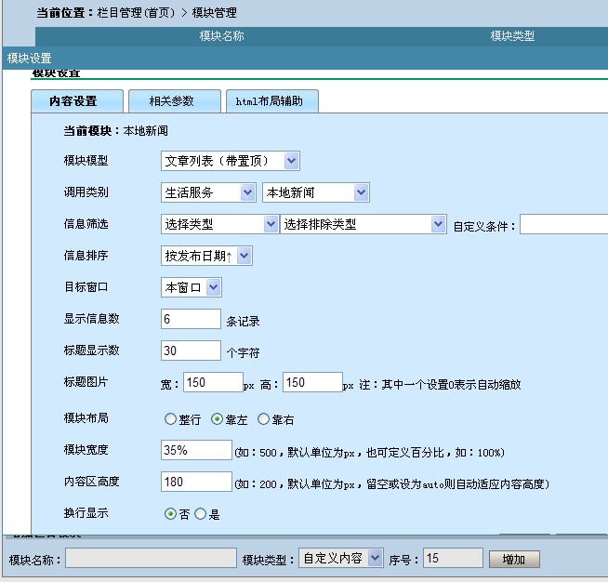Select the 靠左 layout radio button
608x582 pixels.
tap(218, 419)
